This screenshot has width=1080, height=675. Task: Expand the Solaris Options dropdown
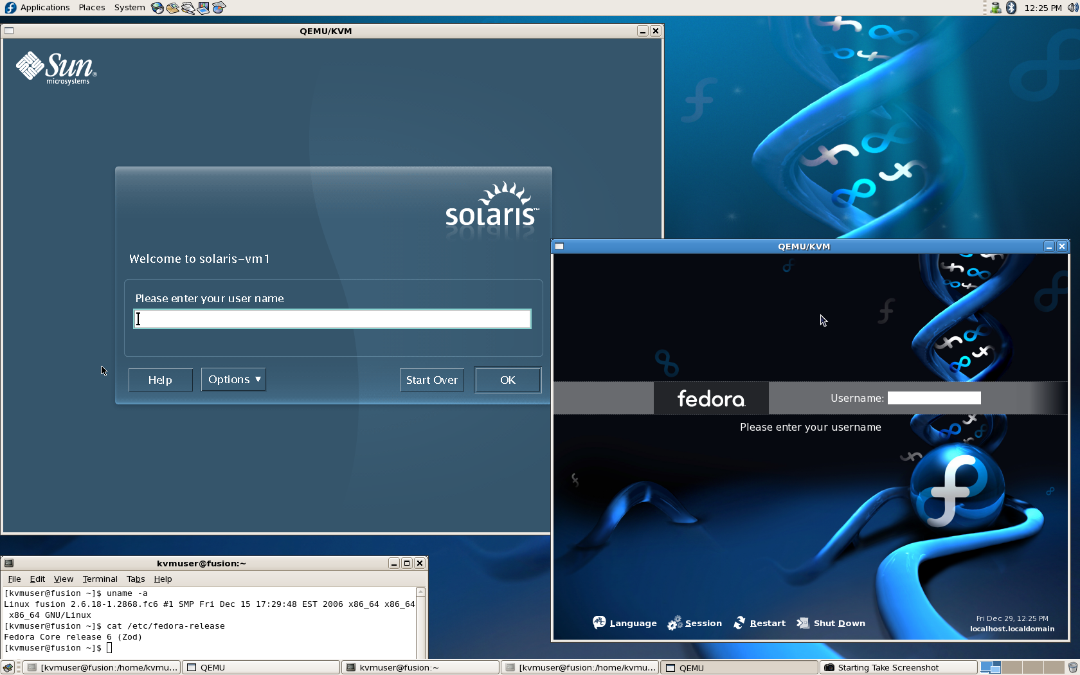pos(233,379)
